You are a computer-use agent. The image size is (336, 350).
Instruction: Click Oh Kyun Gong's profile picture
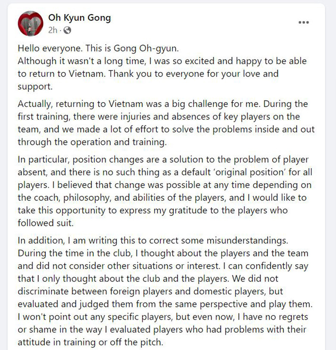(29, 24)
